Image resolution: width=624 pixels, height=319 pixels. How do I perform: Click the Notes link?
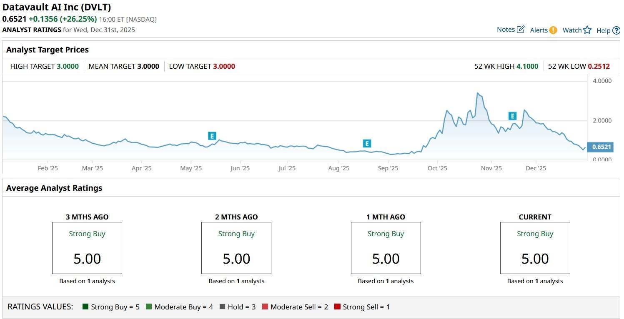coord(506,30)
